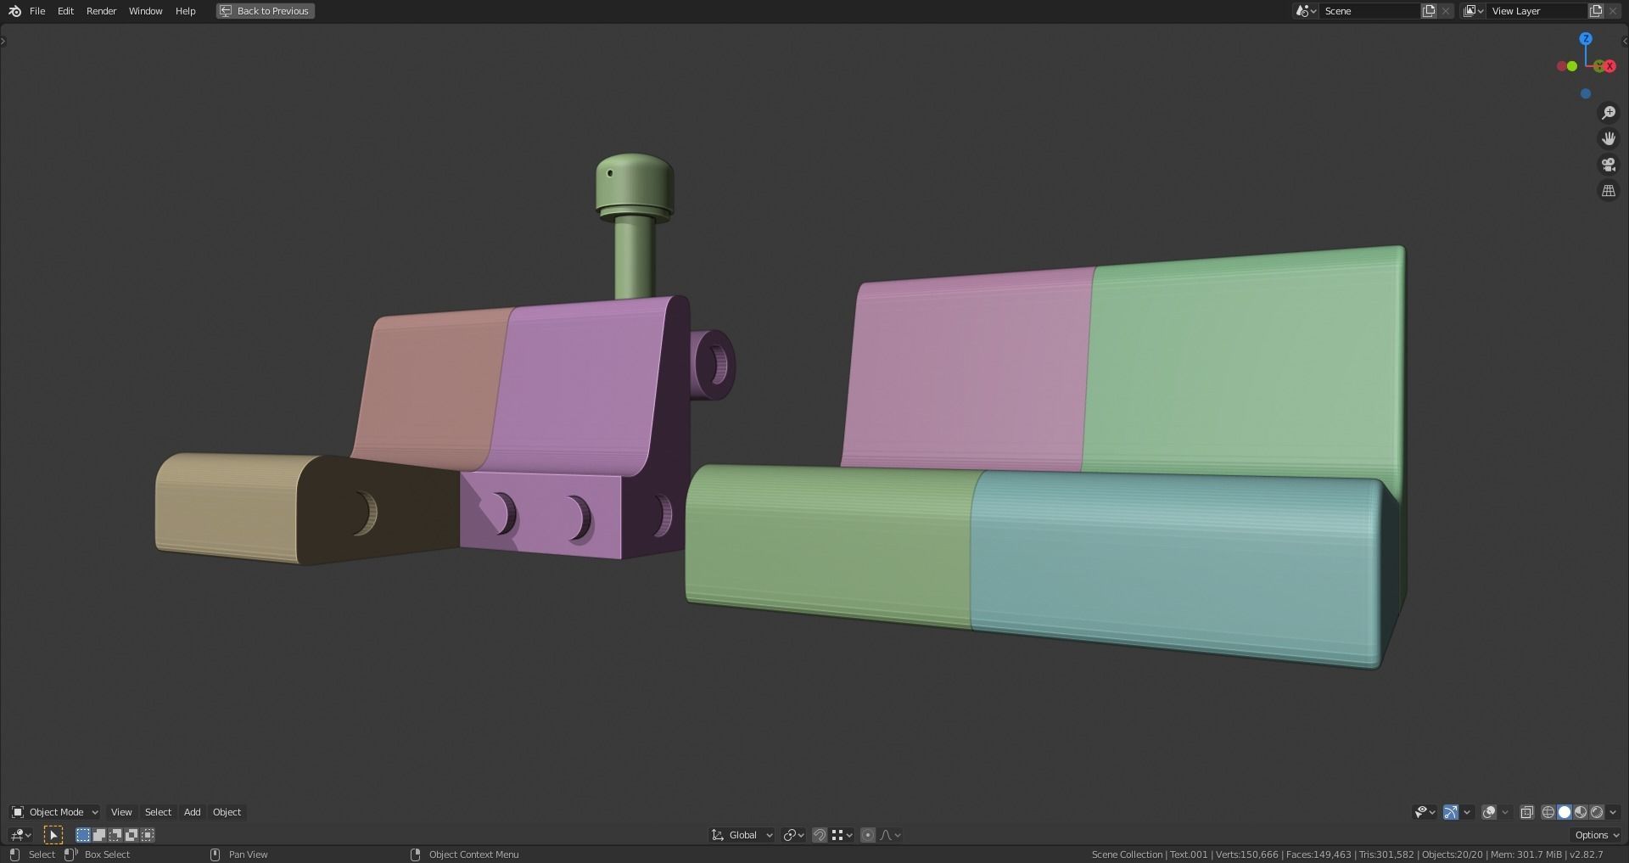
Task: Open the overlays options dropdown arrow
Action: [x=1505, y=812]
